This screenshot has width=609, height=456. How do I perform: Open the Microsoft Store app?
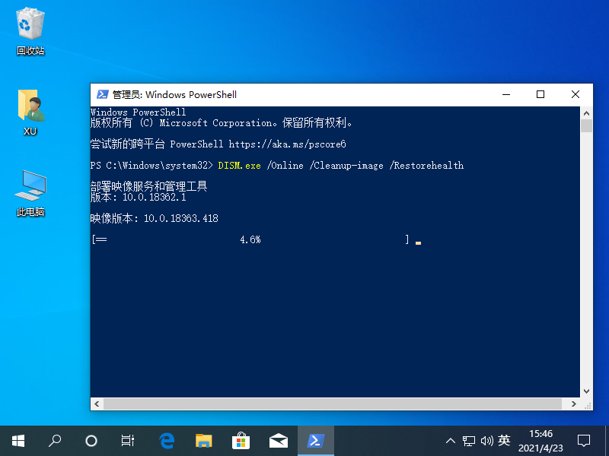tap(241, 441)
